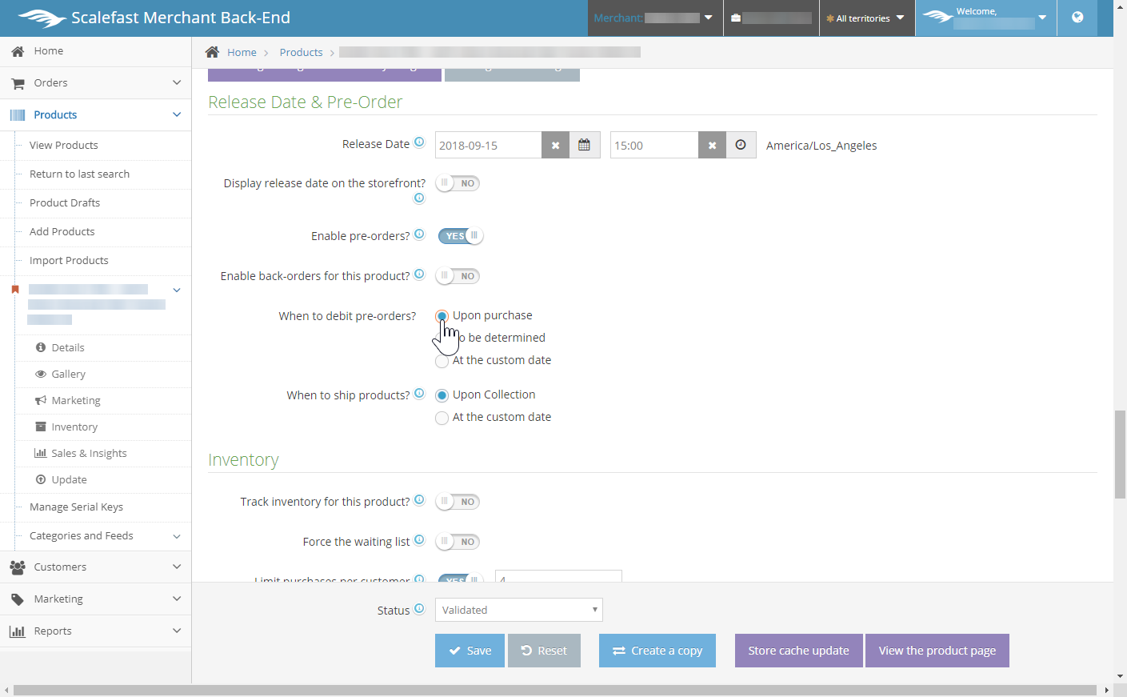1127x697 pixels.
Task: Toggle Display release date on storefront
Action: click(458, 183)
